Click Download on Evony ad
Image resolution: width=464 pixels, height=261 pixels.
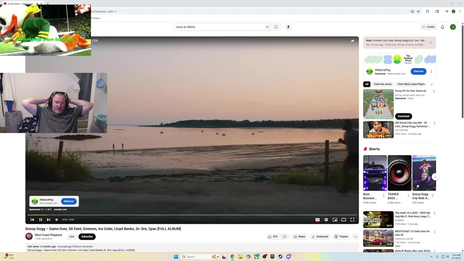403,116
